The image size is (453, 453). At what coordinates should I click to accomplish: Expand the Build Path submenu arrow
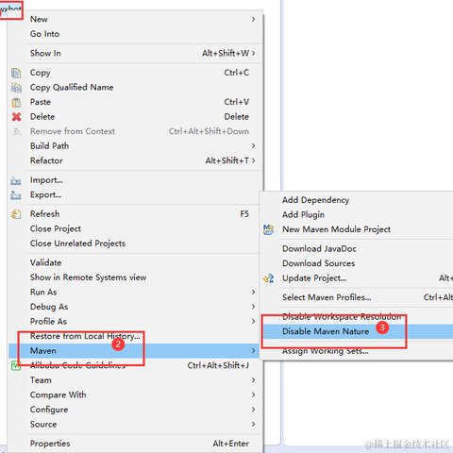(x=253, y=146)
